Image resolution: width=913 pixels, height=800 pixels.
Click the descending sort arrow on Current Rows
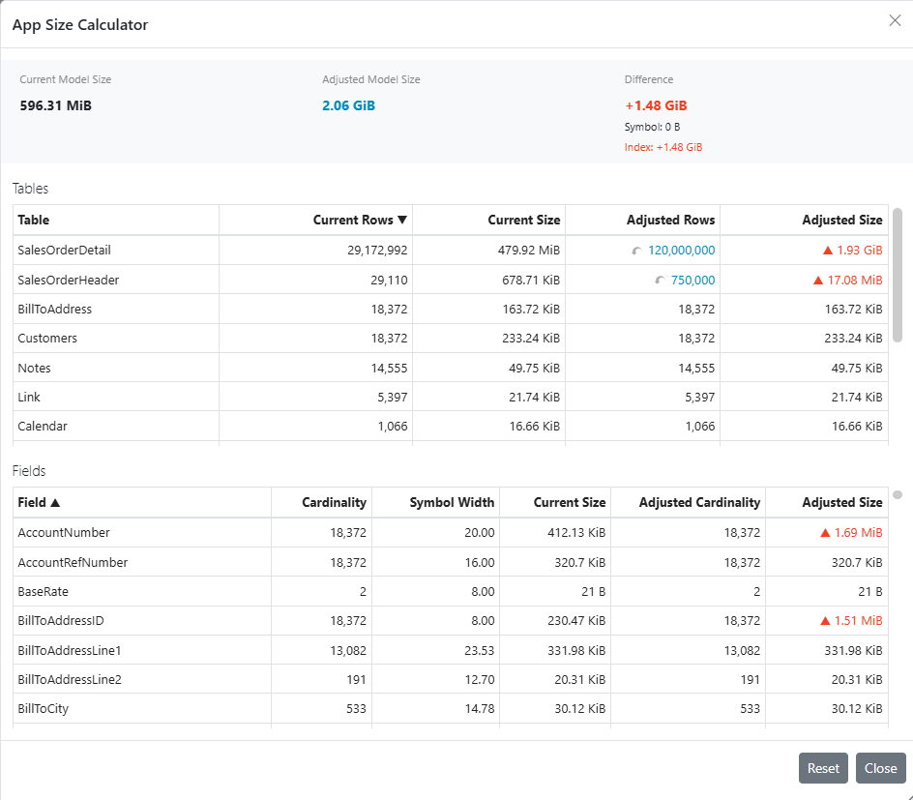click(x=402, y=221)
